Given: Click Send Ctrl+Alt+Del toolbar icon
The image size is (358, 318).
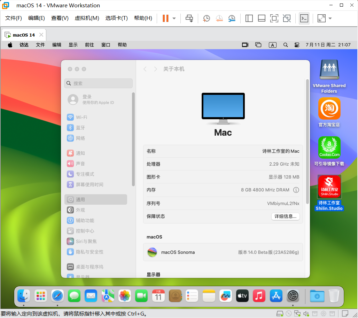Looking at the screenshot, I should pos(189,18).
